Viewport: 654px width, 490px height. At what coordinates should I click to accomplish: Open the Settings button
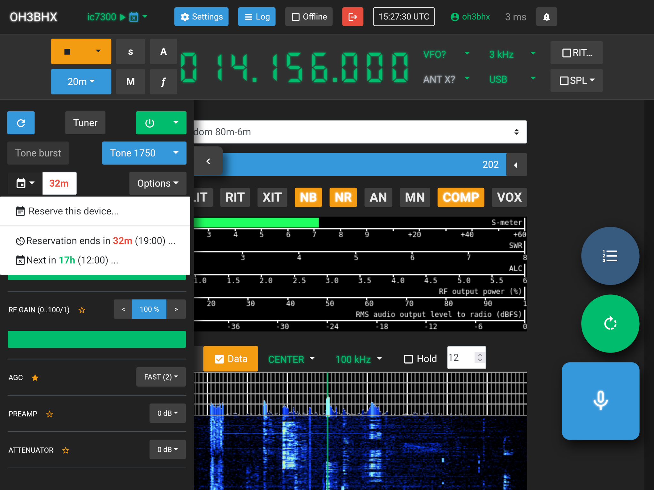click(201, 17)
